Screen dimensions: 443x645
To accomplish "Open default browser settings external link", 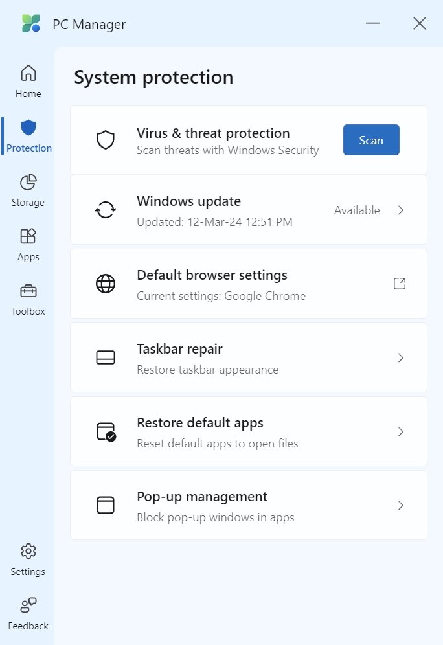I will [x=400, y=284].
